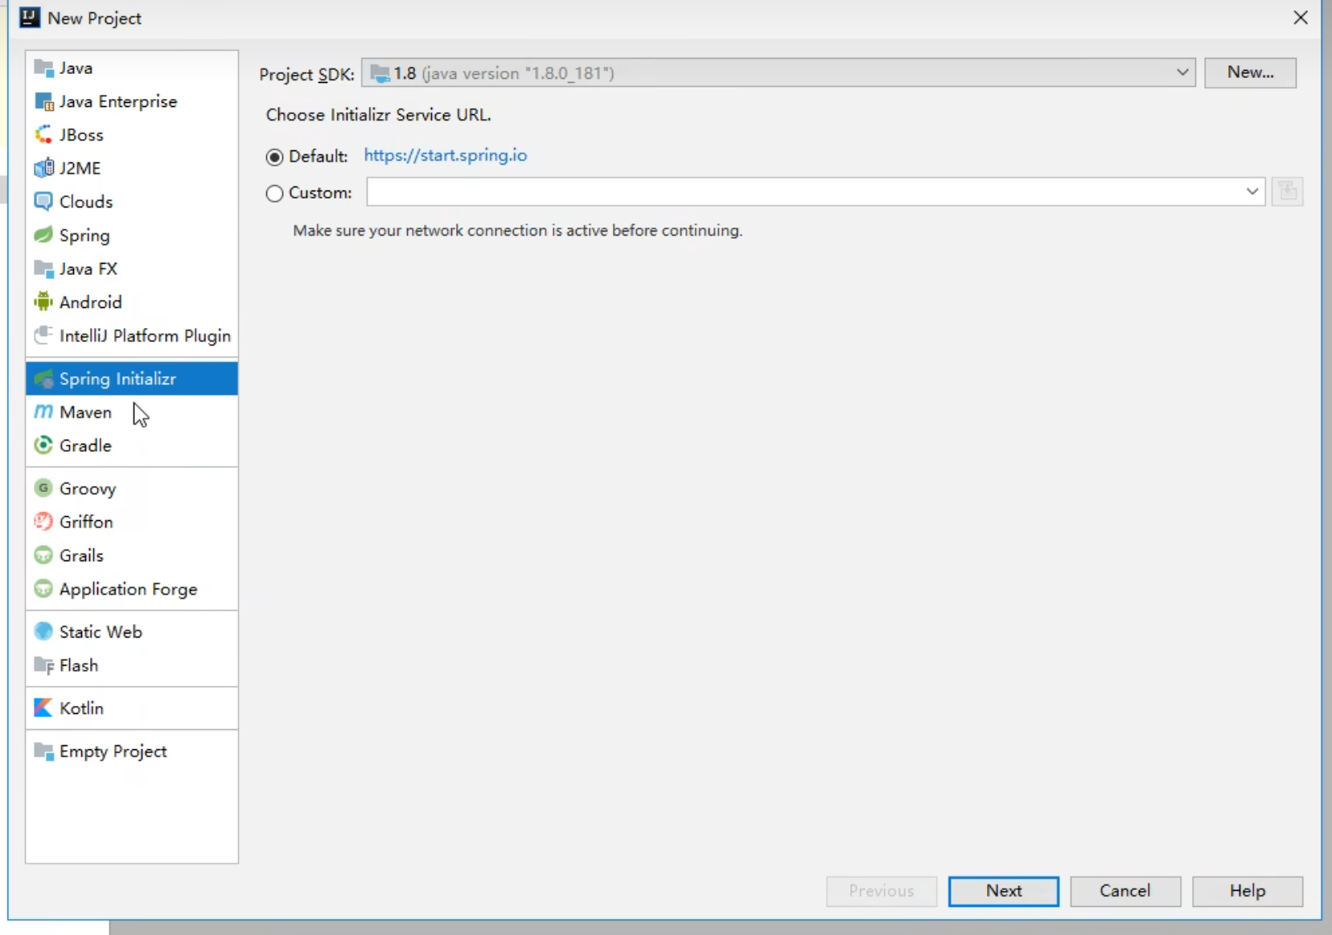Click the Java Enterprise icon
Screen dimensions: 1332x935
(x=43, y=102)
